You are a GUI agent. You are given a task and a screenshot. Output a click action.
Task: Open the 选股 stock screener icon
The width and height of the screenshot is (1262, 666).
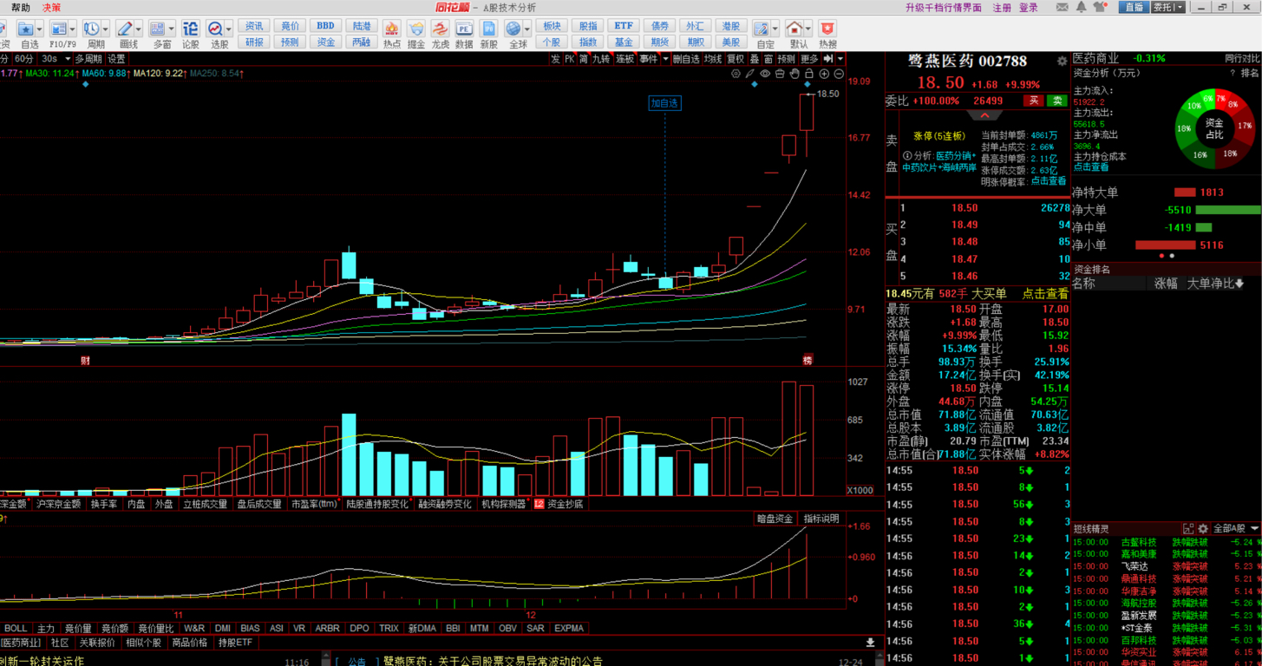click(x=215, y=29)
